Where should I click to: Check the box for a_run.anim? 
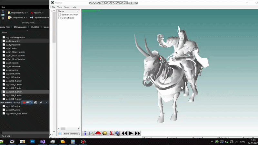click(4, 70)
